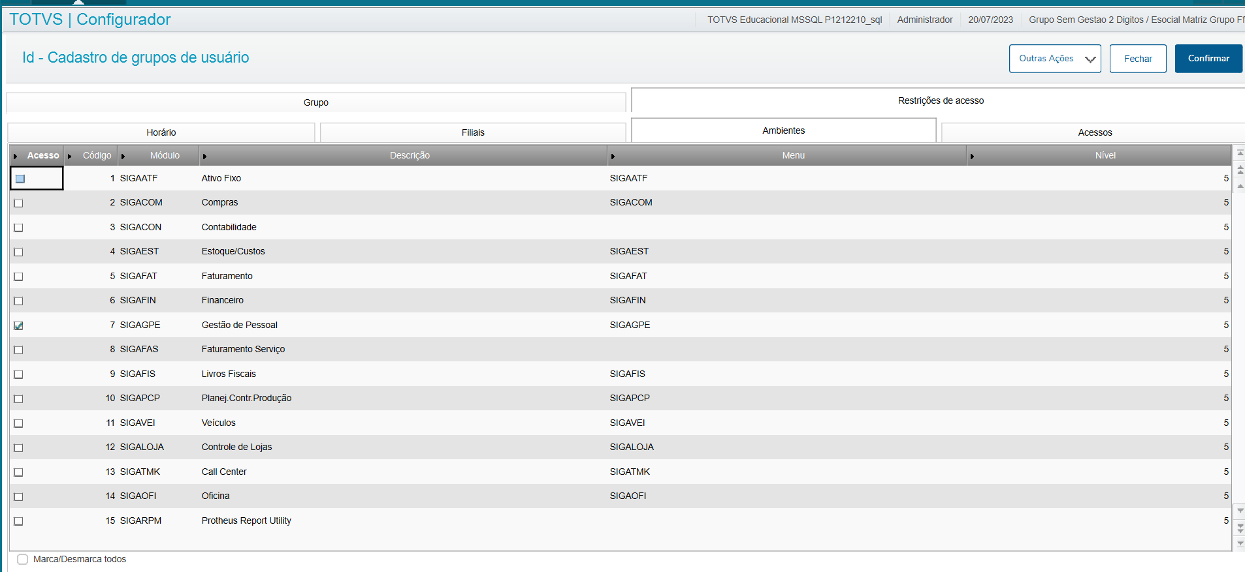Screen dimensions: 1245x572
Task: Jump to the first row using the top scroll icon
Action: tap(1240, 153)
